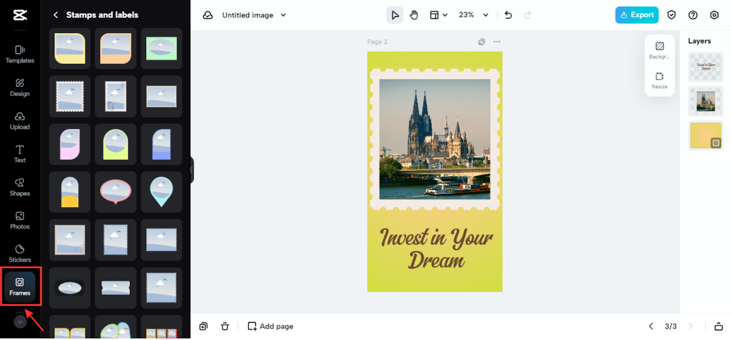The image size is (731, 340).
Task: Go to the previous page
Action: tap(651, 326)
